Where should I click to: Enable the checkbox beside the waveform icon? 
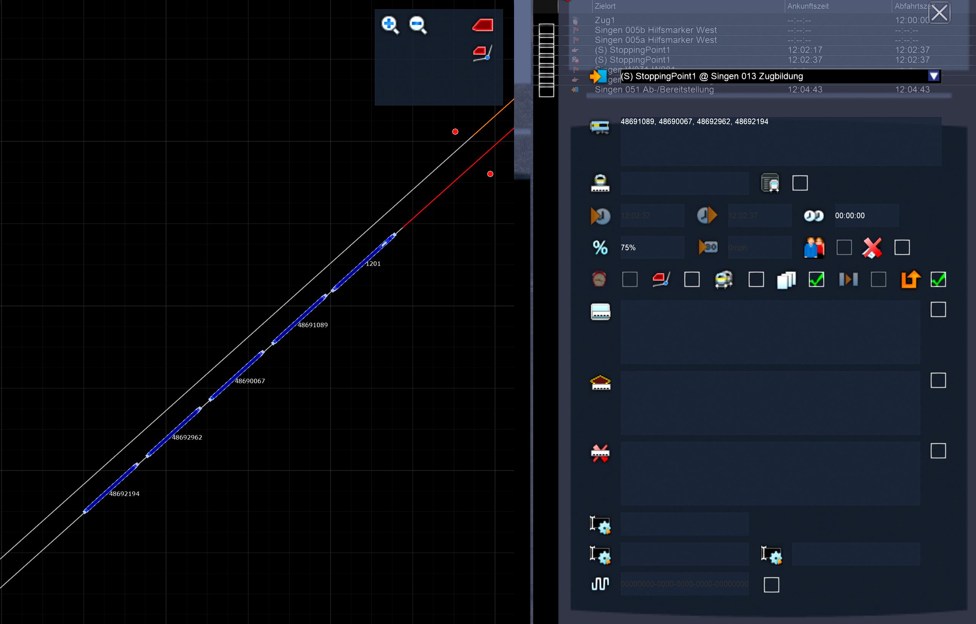click(x=771, y=585)
